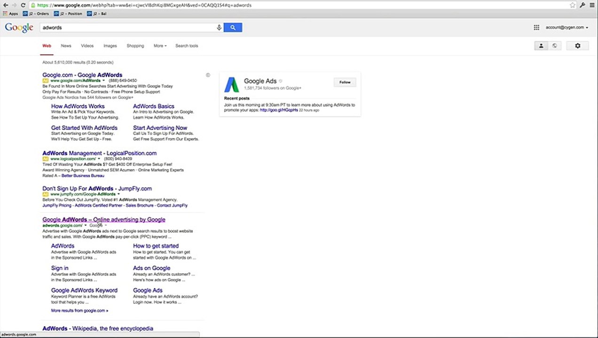Click the key icon in browser toolbar
The image size is (598, 338).
tap(582, 5)
